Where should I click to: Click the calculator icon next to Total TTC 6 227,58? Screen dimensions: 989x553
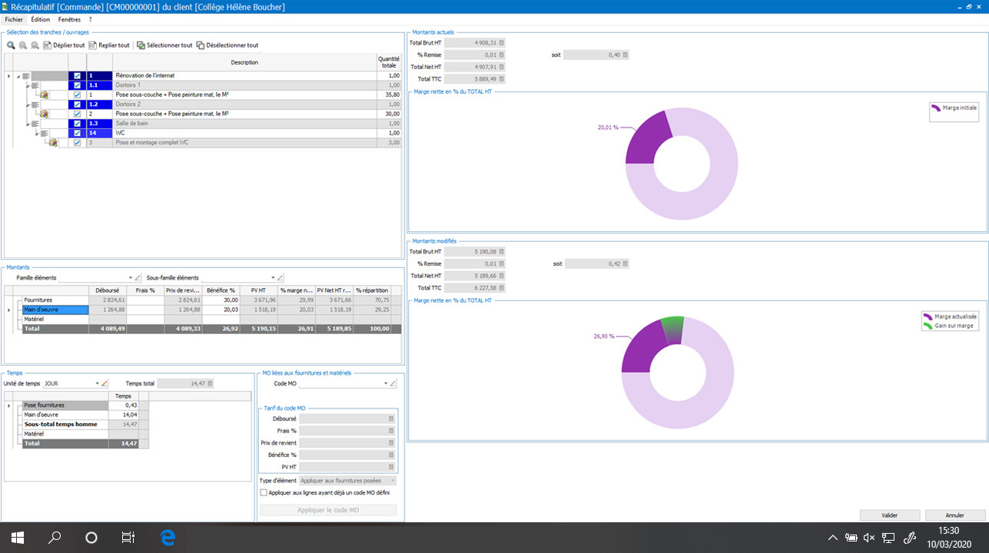501,288
